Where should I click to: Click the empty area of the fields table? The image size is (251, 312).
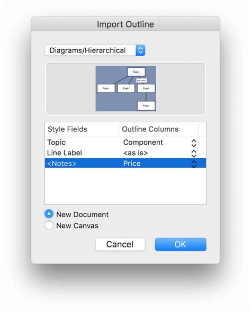point(125,186)
